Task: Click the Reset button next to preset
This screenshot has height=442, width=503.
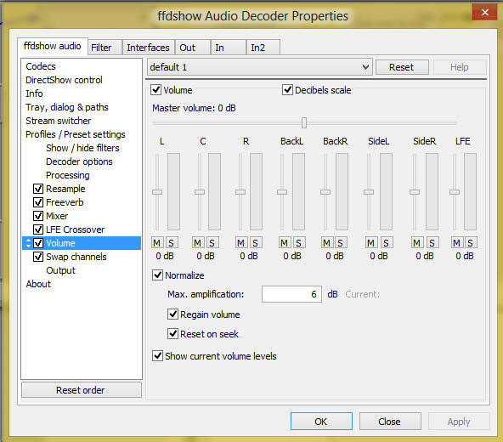Action: click(402, 67)
